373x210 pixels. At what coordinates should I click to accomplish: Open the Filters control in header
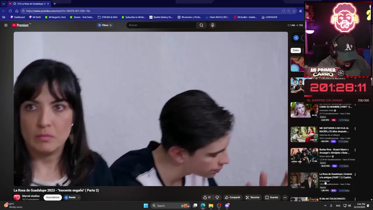(x=105, y=25)
